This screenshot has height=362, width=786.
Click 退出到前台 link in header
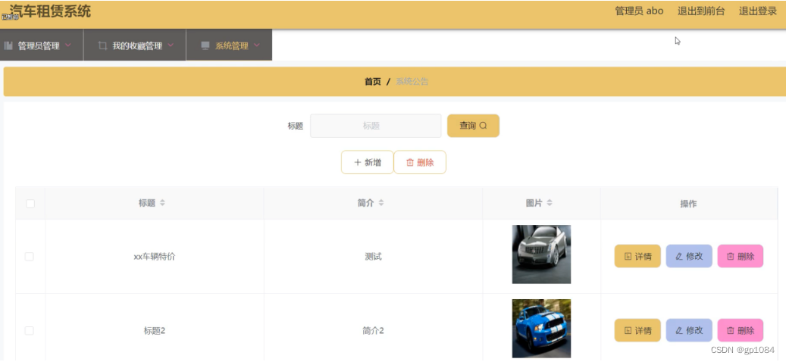click(701, 11)
